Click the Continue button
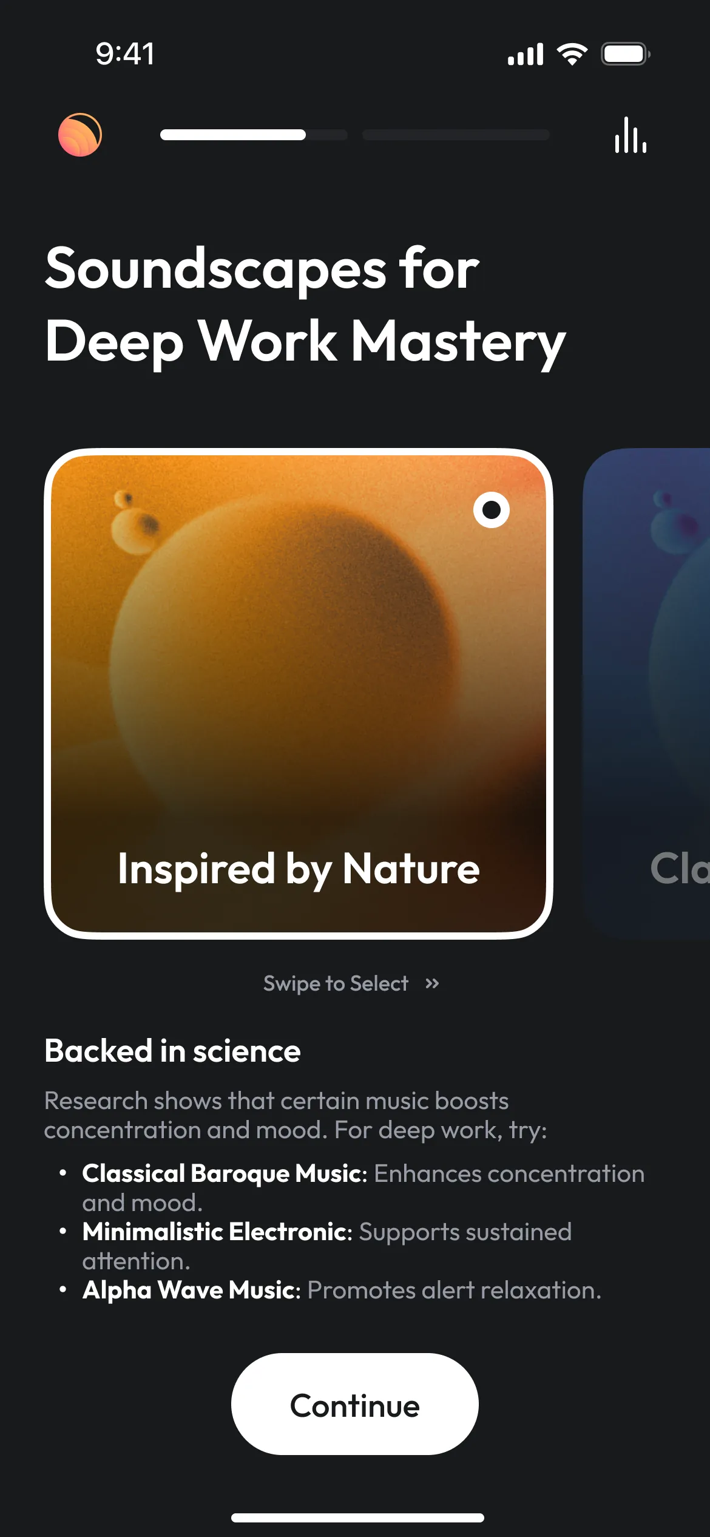The height and width of the screenshot is (1537, 710). coord(355,1404)
